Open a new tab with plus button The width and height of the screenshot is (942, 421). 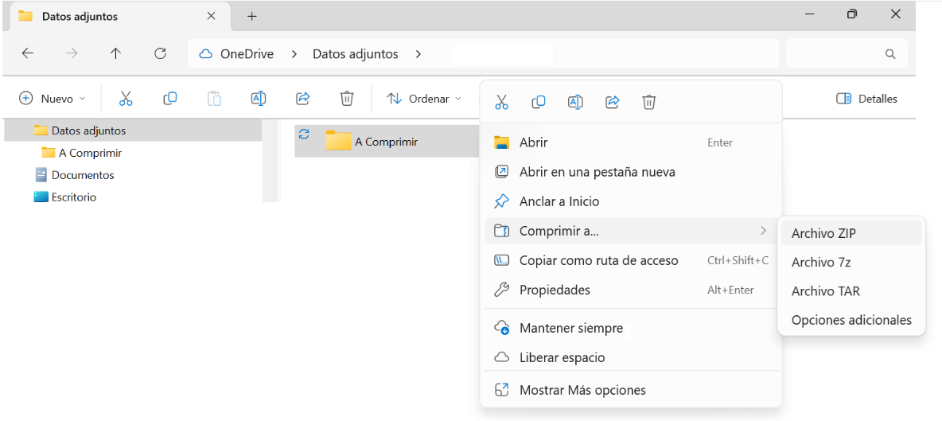point(252,16)
